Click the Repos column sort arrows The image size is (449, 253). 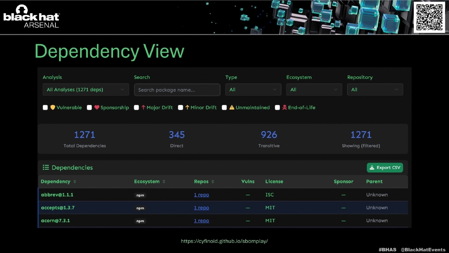213,182
